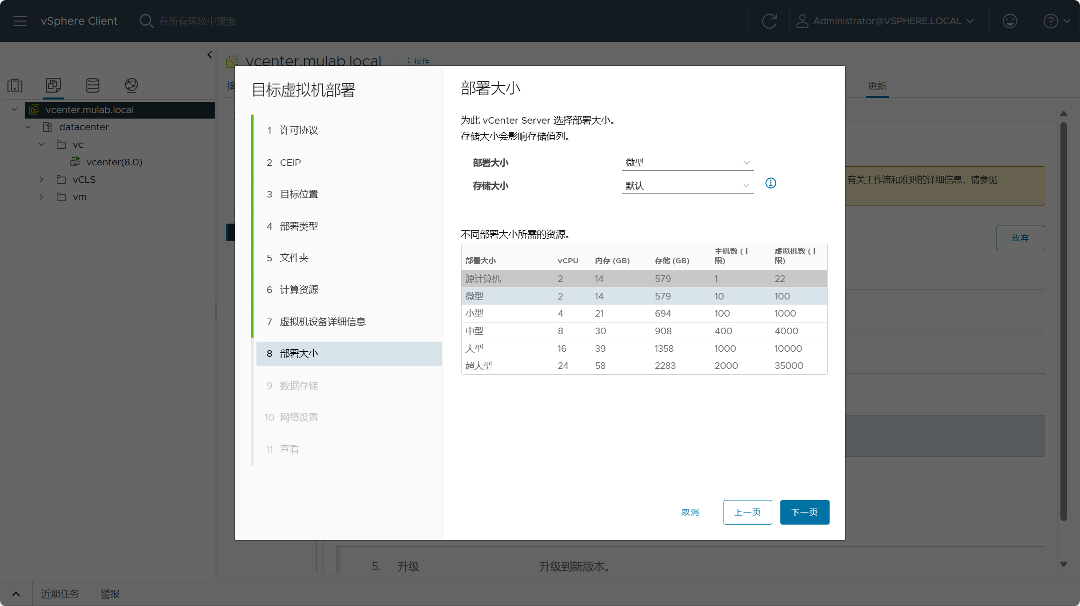Select current step 8 部署大小
Viewport: 1080px width, 606px height.
[349, 354]
